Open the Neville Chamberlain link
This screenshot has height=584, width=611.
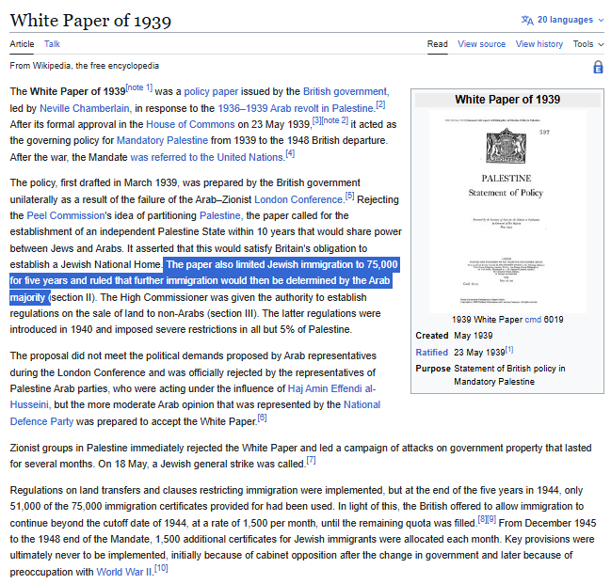(85, 108)
